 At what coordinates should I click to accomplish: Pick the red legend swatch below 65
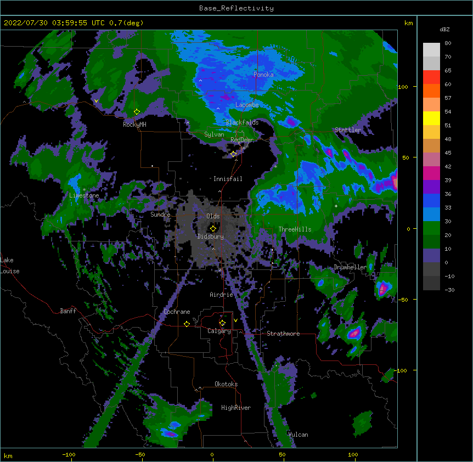(431, 77)
